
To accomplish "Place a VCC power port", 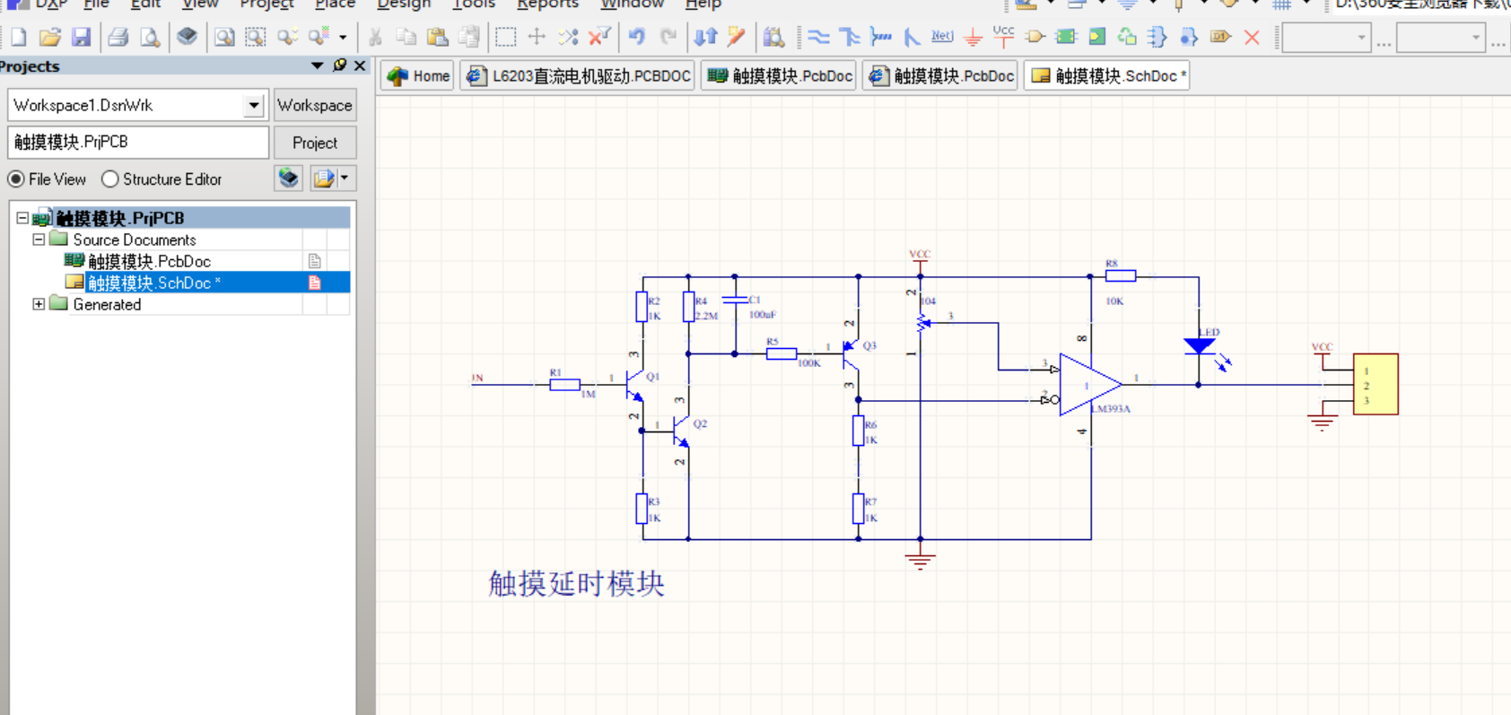I will click(1003, 37).
